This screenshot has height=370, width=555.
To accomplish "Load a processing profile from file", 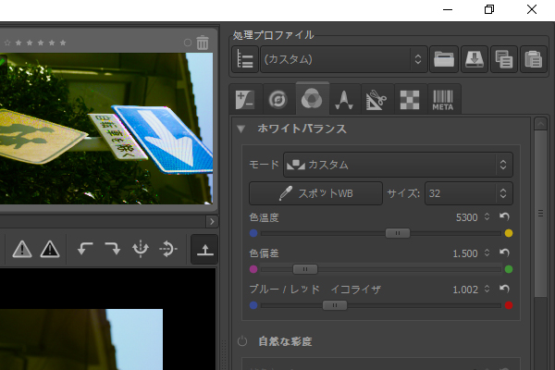I will tap(444, 59).
